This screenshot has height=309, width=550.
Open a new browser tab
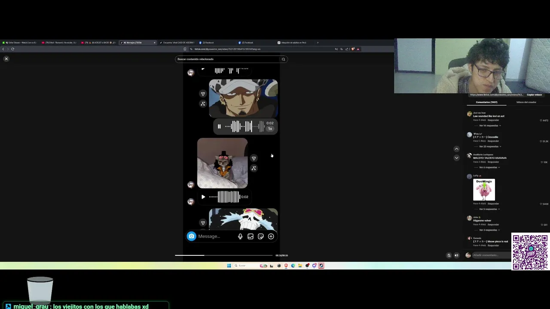click(x=318, y=43)
